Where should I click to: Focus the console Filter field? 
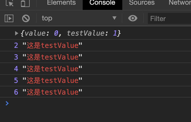point(169,19)
